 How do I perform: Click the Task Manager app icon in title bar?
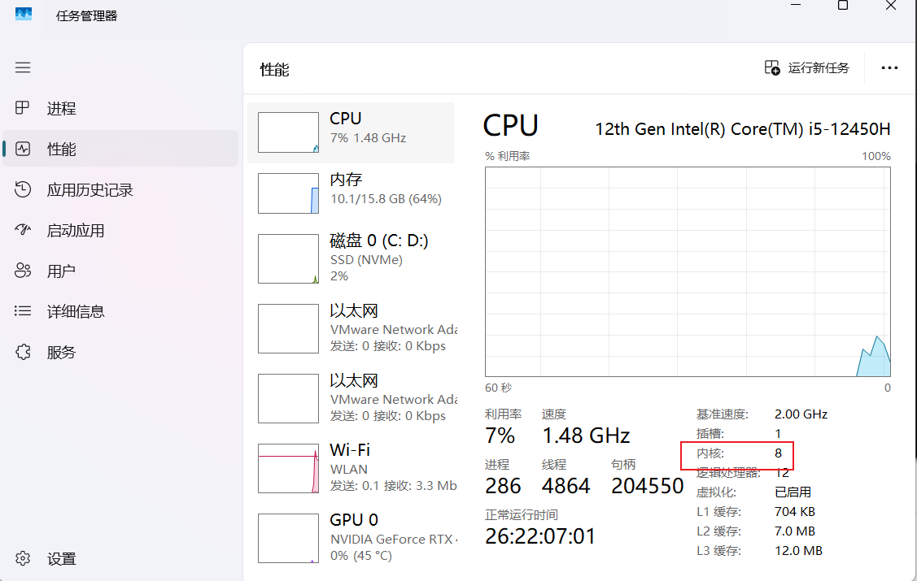tap(24, 14)
